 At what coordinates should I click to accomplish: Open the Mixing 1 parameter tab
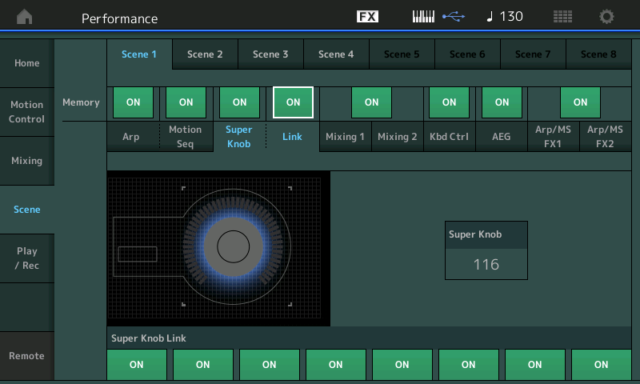345,137
